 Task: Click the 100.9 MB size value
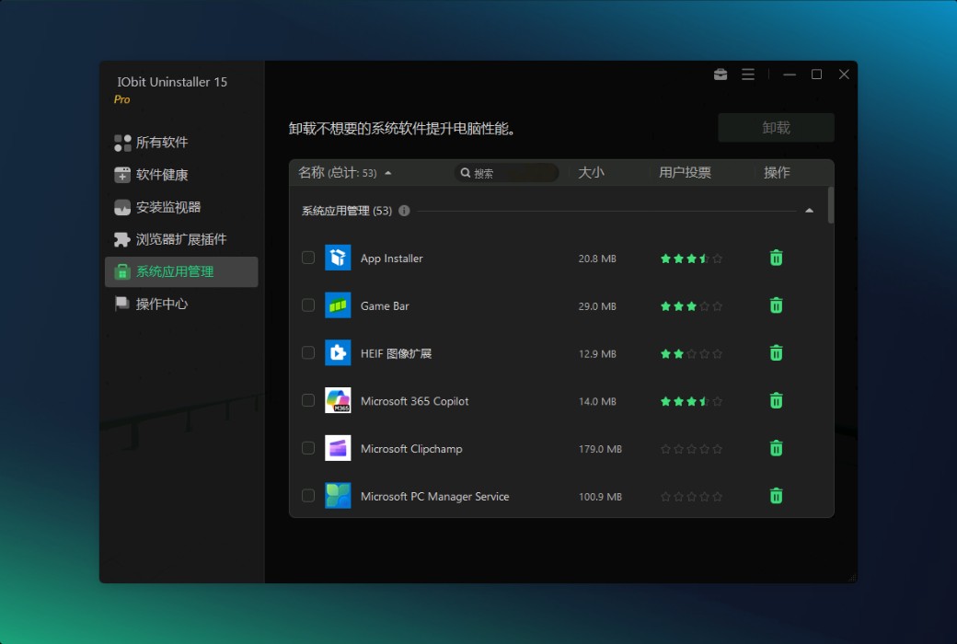[x=600, y=496]
